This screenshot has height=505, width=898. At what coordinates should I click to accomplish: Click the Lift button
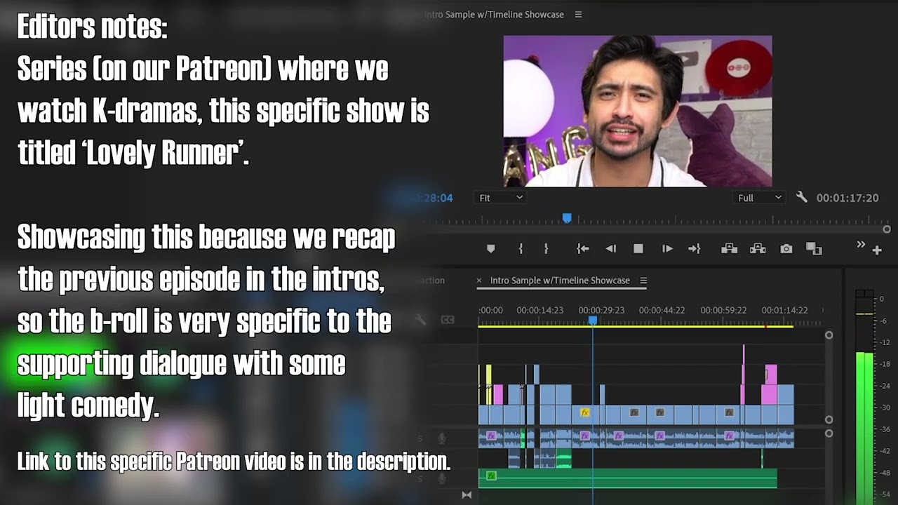point(729,249)
